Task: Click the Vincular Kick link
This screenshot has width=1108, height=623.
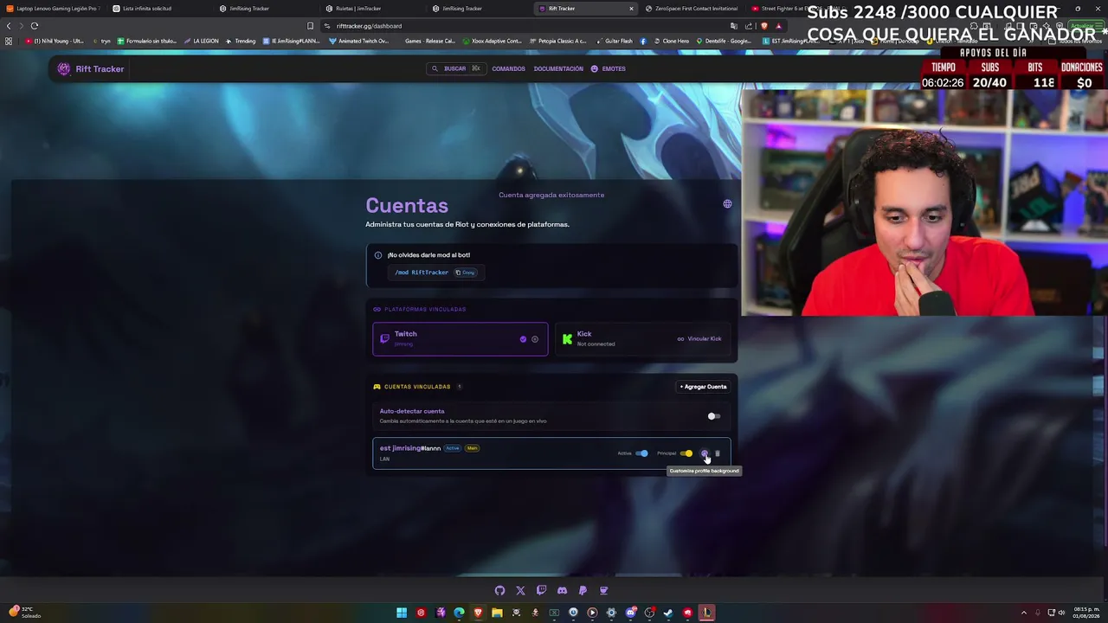Action: tap(699, 339)
